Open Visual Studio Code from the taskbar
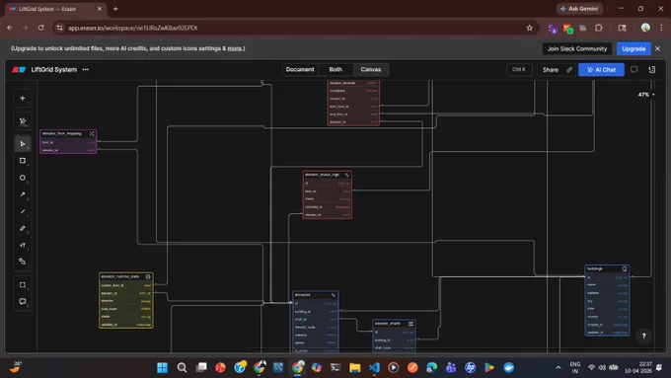 click(374, 368)
